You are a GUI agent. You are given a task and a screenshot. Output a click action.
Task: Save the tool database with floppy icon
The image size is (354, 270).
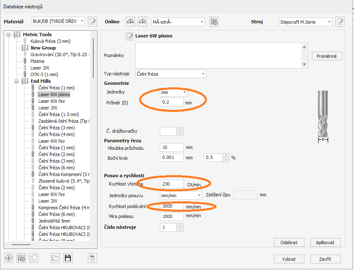[x=68, y=258]
